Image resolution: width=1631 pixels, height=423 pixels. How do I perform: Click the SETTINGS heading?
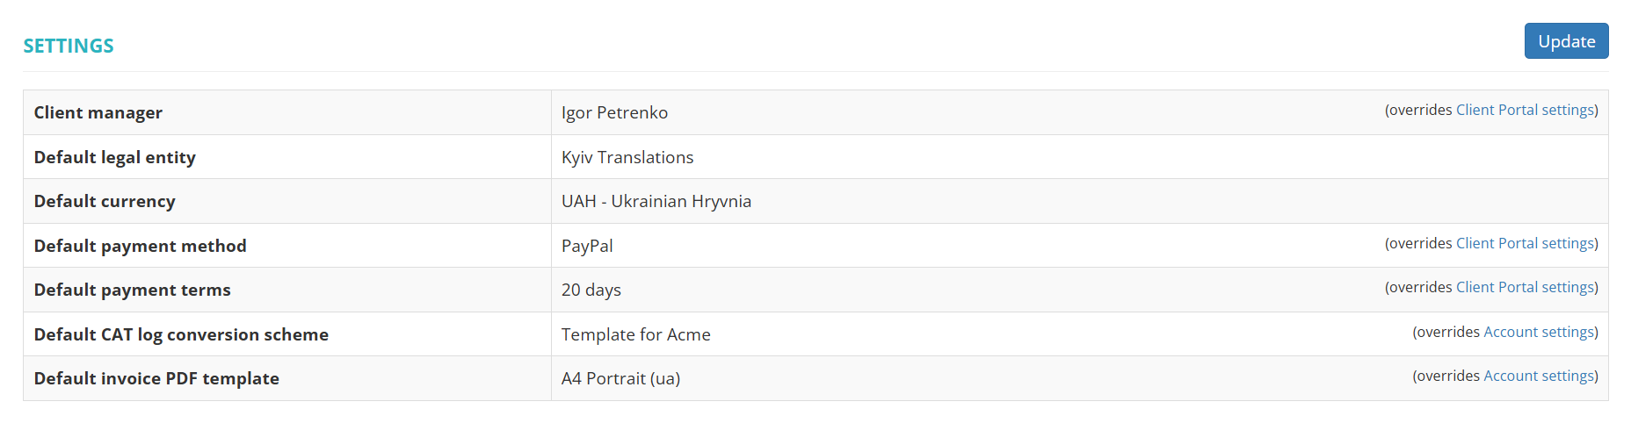coord(69,46)
